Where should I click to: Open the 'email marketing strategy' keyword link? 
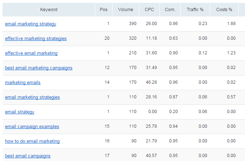pos(31,24)
